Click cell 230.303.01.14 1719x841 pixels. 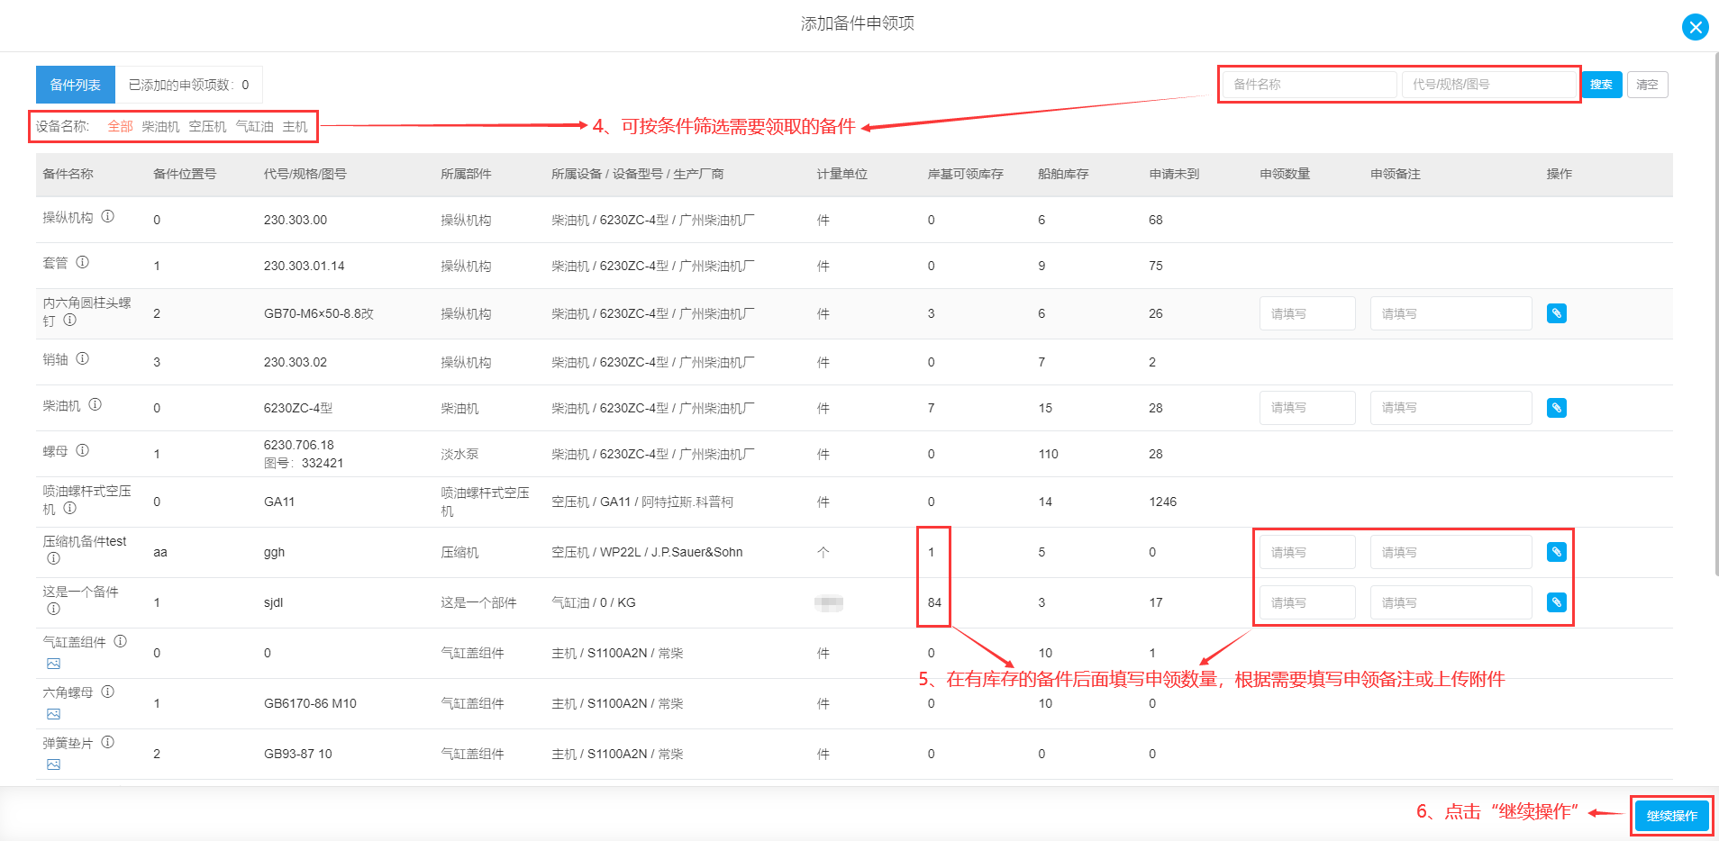pyautogui.click(x=304, y=266)
